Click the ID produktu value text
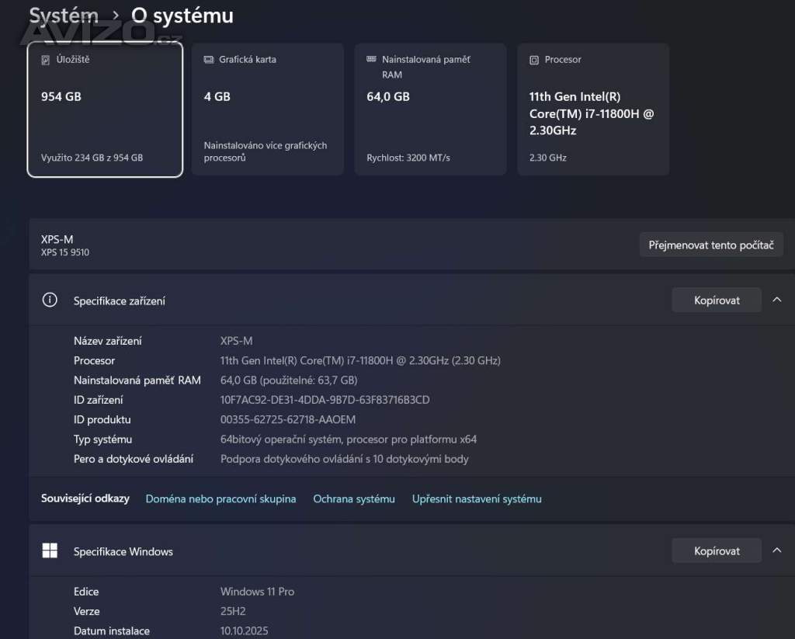Image resolution: width=795 pixels, height=639 pixels. (288, 420)
